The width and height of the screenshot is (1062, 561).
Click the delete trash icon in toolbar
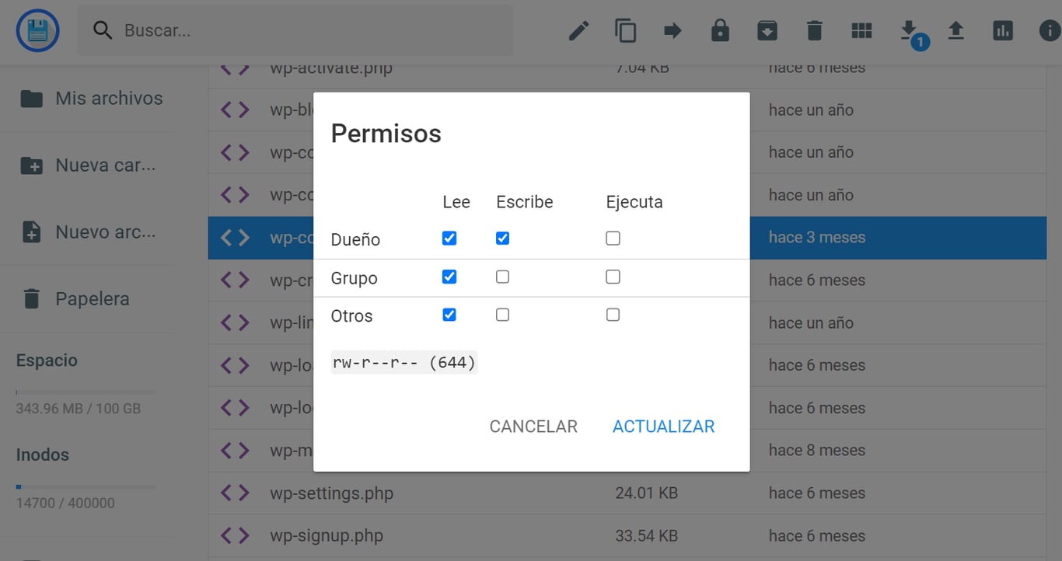point(814,30)
